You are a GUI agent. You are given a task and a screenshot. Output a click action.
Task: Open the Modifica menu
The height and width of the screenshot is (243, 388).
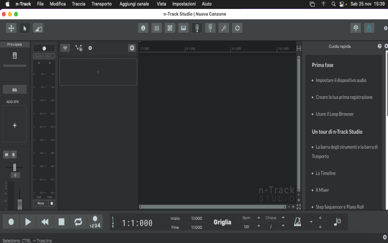coord(58,4)
